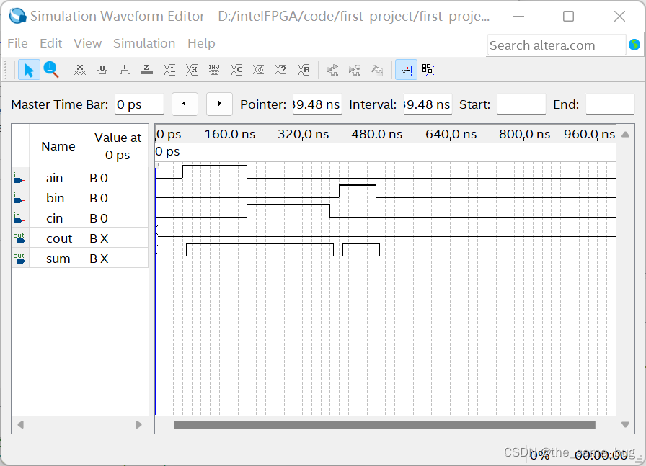Select the ain signal row

coord(80,178)
